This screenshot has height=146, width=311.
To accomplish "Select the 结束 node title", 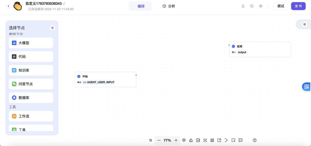I will click(240, 47).
